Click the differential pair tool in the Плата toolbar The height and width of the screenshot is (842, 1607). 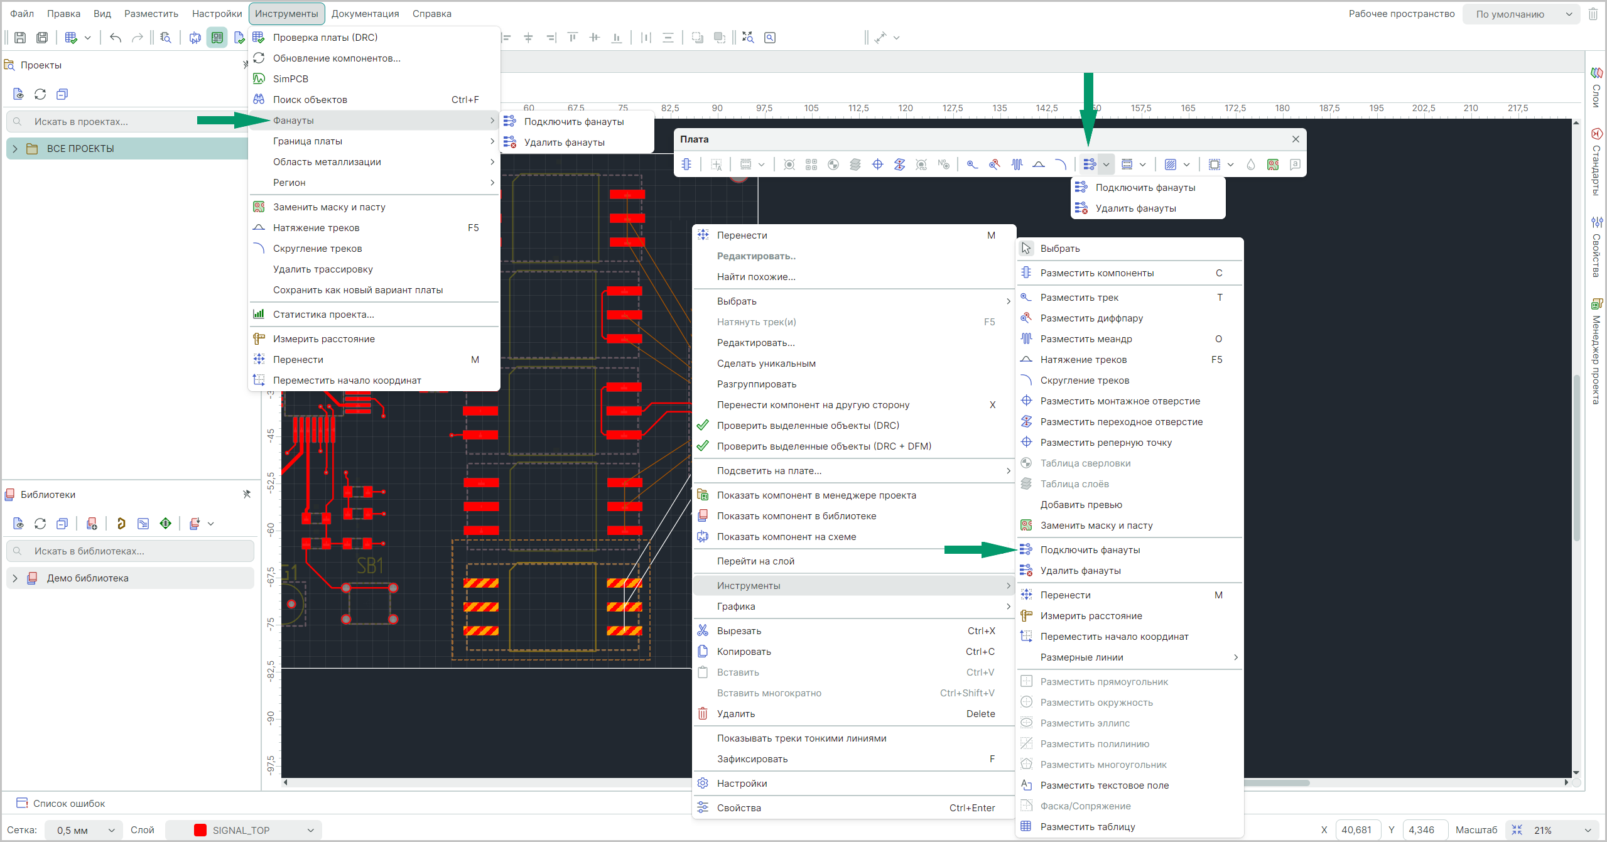click(994, 165)
